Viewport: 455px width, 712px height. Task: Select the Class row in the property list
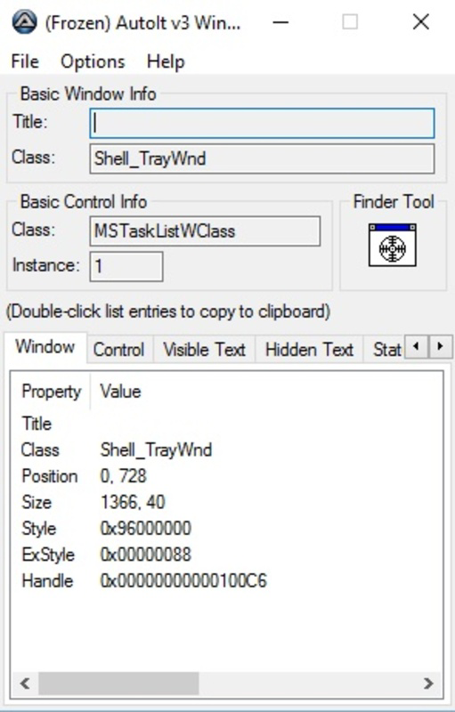[226, 450]
